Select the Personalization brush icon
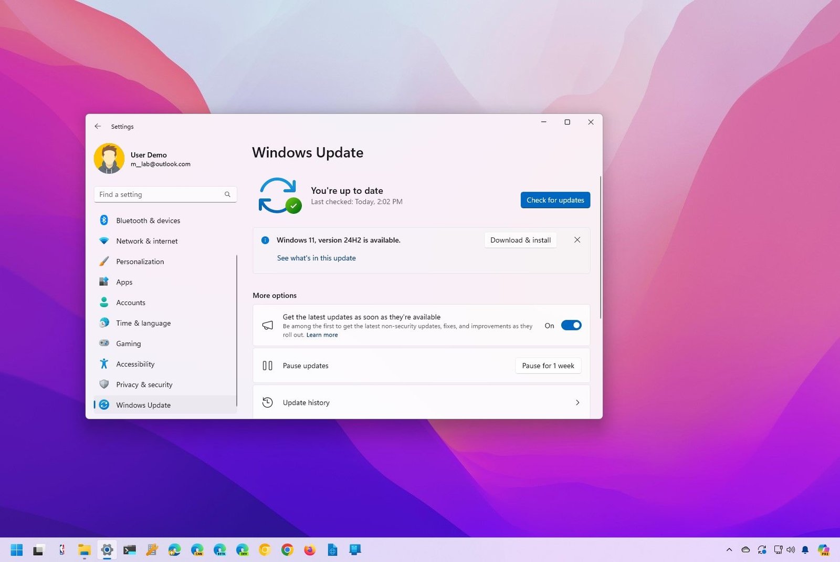Viewport: 840px width, 562px height. (x=104, y=261)
